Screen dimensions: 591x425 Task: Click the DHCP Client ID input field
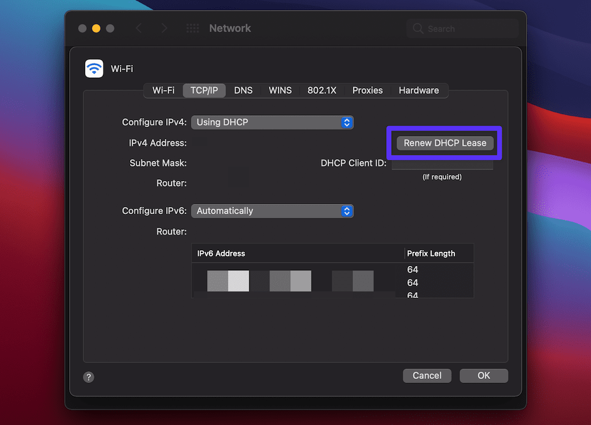pos(441,163)
